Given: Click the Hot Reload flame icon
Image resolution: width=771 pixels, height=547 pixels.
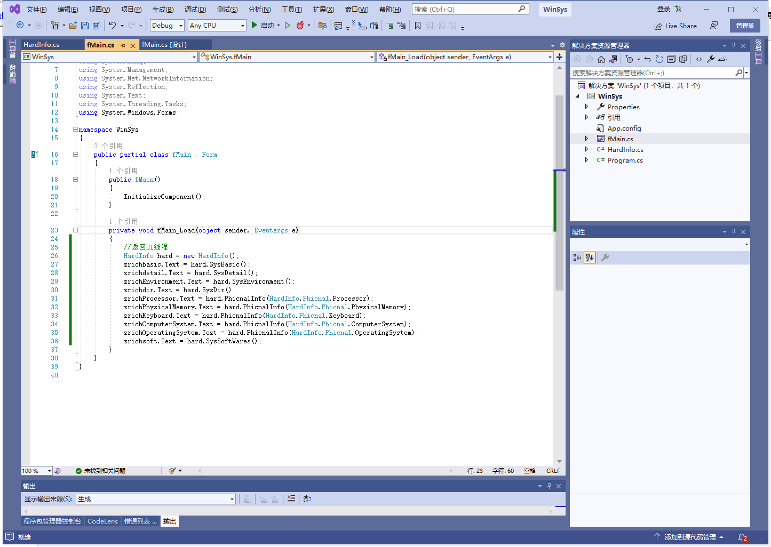Looking at the screenshot, I should click(x=300, y=25).
